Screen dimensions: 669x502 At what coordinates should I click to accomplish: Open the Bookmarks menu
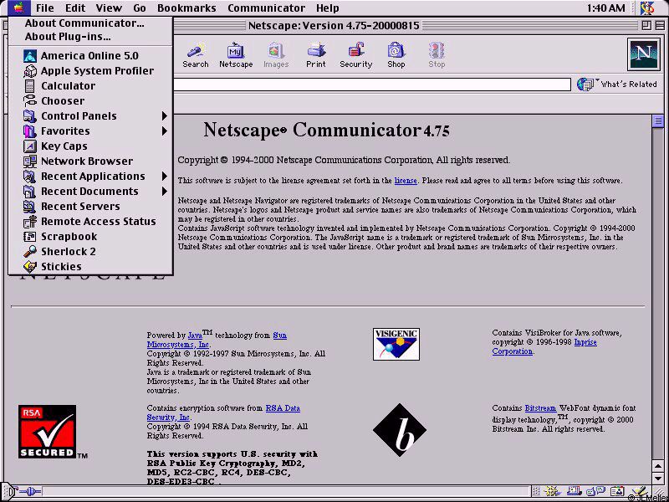point(186,8)
